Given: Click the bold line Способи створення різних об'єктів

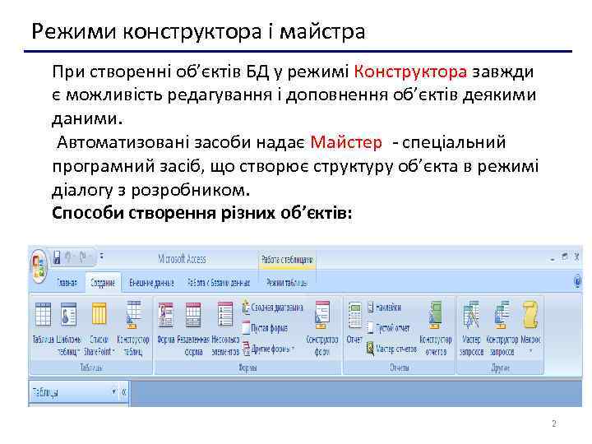Looking at the screenshot, I should [202, 213].
